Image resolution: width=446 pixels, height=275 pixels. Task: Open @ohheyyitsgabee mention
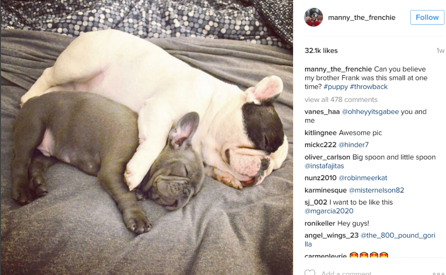coord(370,112)
